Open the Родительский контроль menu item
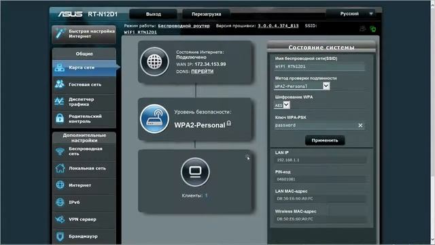The width and height of the screenshot is (435, 245). coord(84,118)
